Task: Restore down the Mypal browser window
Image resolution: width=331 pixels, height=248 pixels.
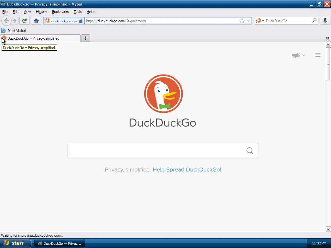Action: [x=319, y=4]
